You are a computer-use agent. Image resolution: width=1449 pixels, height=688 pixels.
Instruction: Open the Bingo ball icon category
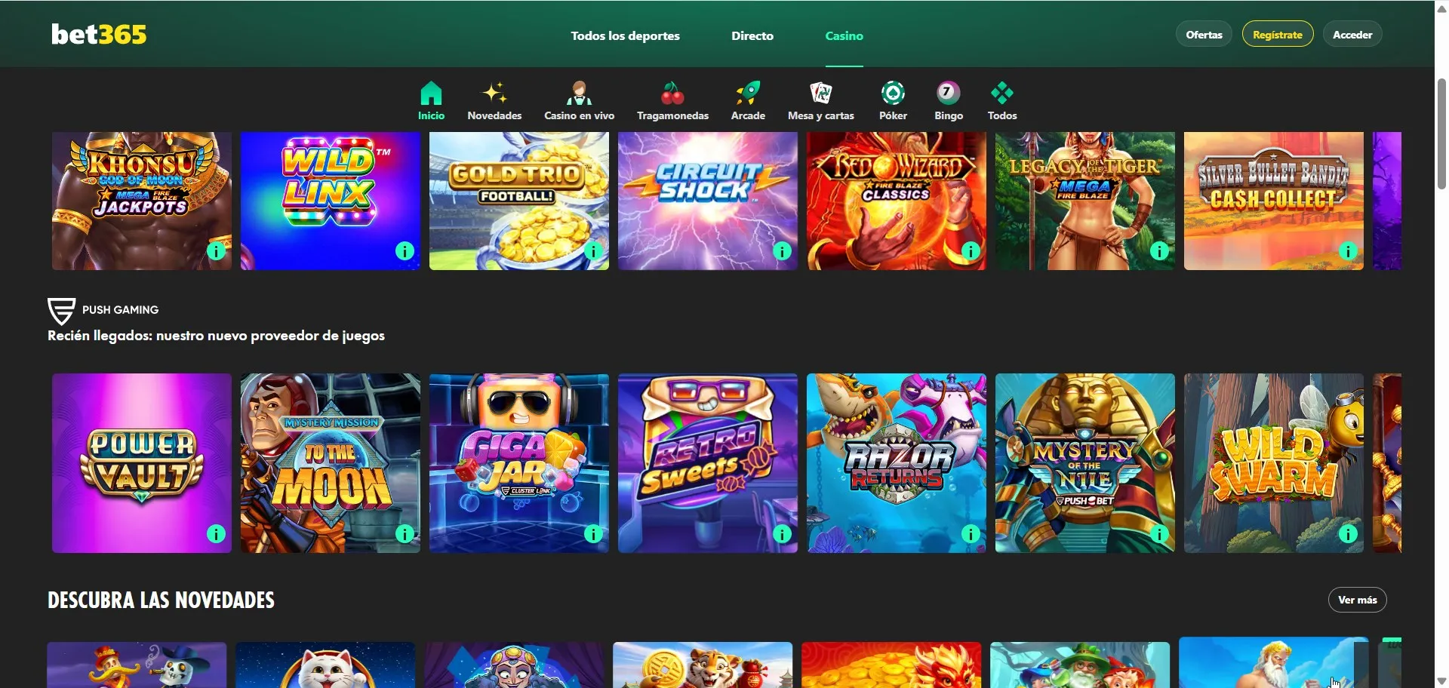pos(949,94)
